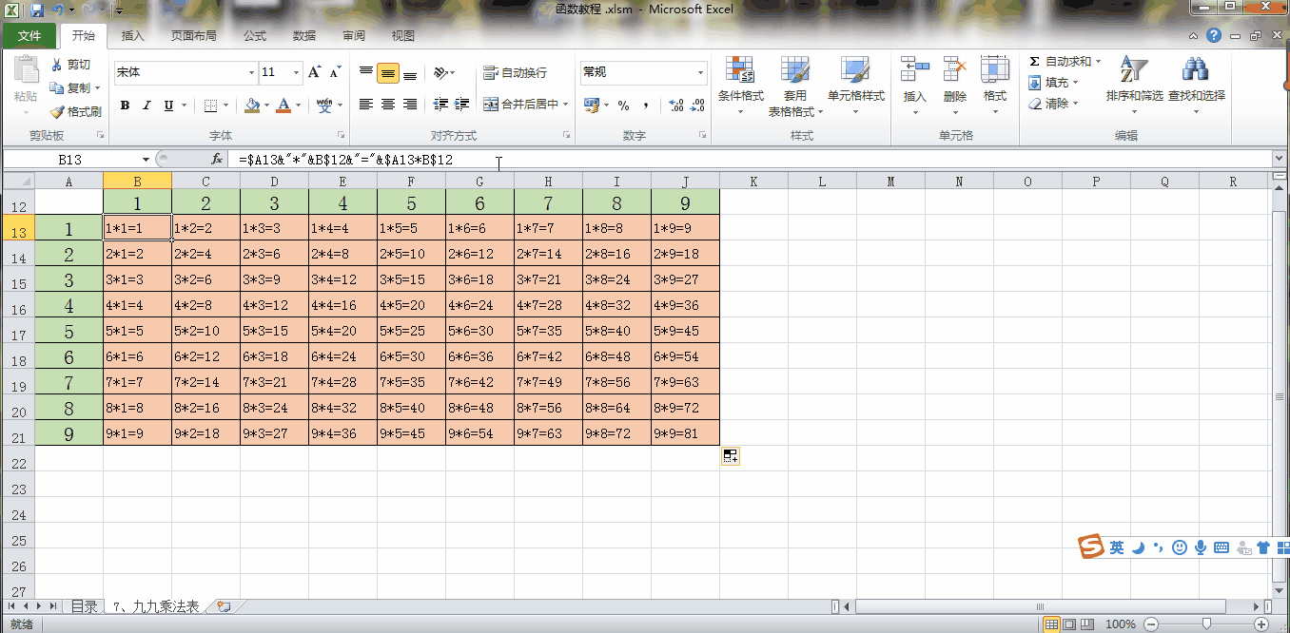Toggle Wrap Text (自动换行)
This screenshot has height=633, width=1290.
coord(515,73)
